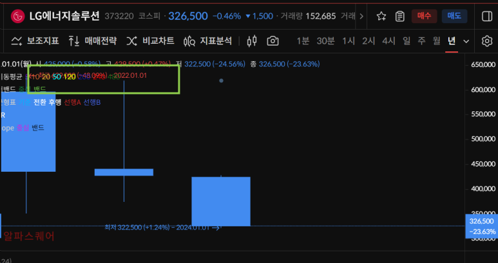Click the 보조지표 chart-plus icon
The image size is (498, 263).
point(17,41)
